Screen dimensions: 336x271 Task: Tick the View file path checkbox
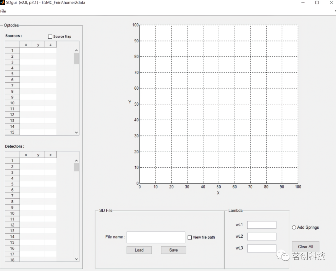[x=190, y=237]
